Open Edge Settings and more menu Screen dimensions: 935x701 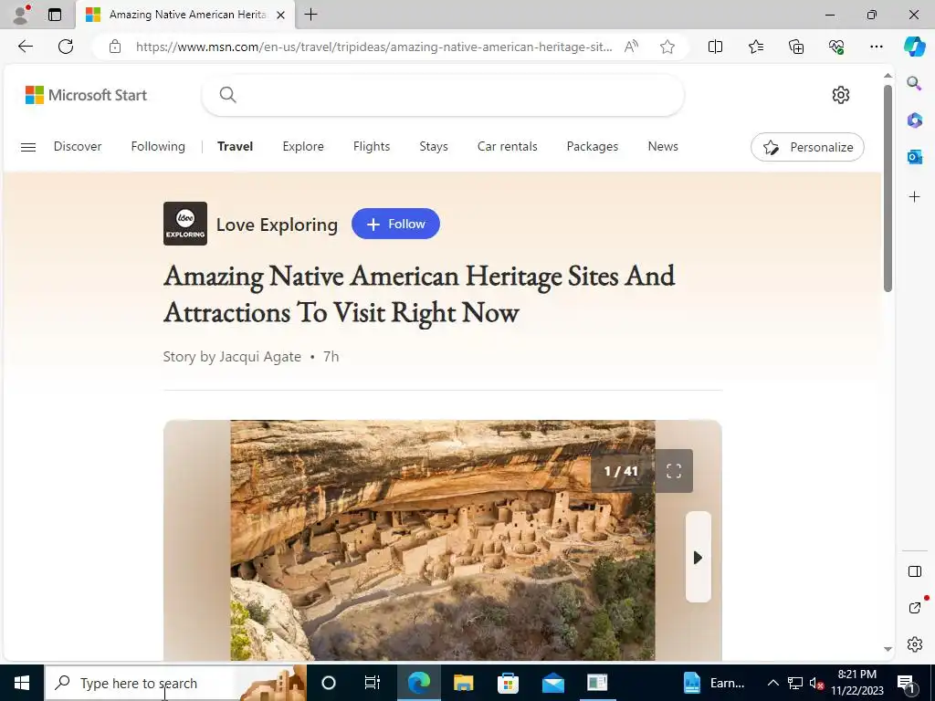pos(876,47)
